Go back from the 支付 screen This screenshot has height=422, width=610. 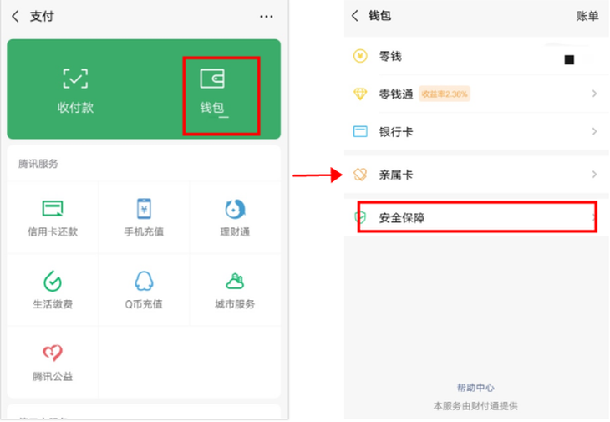point(15,17)
